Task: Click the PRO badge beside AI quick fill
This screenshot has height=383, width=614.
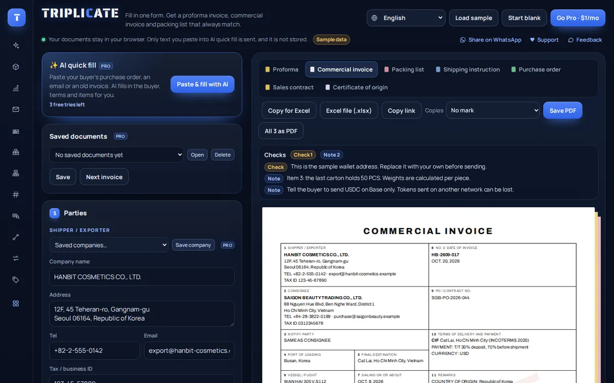Action: point(106,66)
